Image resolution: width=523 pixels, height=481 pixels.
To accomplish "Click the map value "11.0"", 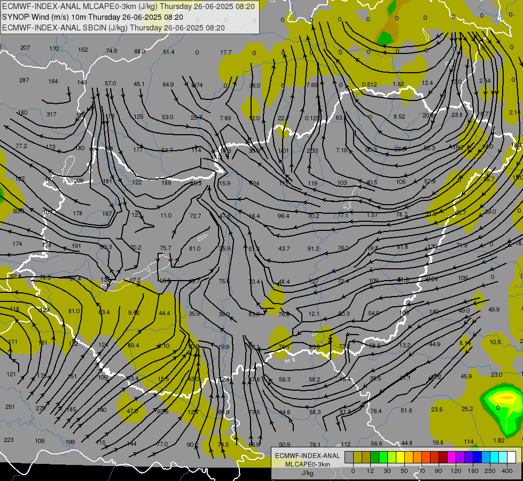I will 166,215.
